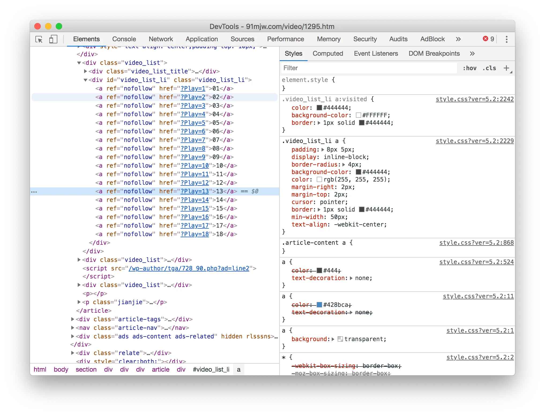
Task: Open the DOM Breakpoints pane tab
Action: coord(434,54)
